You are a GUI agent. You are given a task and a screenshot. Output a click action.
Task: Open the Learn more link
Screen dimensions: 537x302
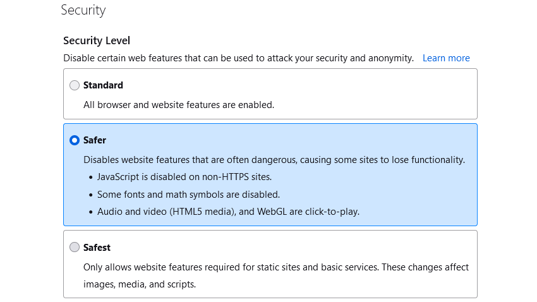(x=446, y=58)
